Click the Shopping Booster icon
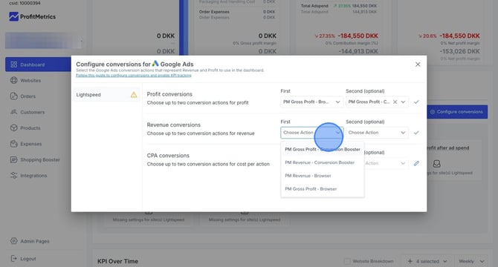 click(x=13, y=159)
